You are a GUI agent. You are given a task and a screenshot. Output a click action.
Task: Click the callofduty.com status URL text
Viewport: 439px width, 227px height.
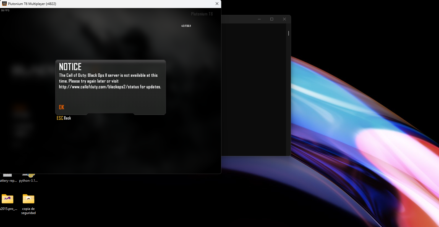(x=99, y=87)
